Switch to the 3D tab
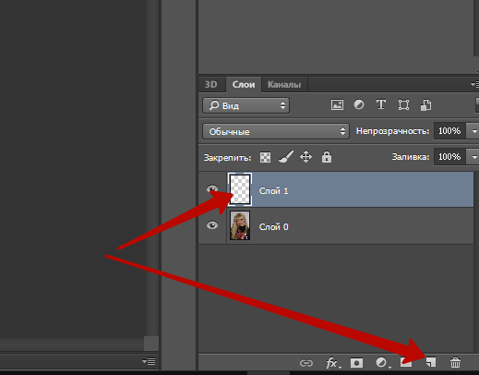This screenshot has width=479, height=375. coord(211,84)
